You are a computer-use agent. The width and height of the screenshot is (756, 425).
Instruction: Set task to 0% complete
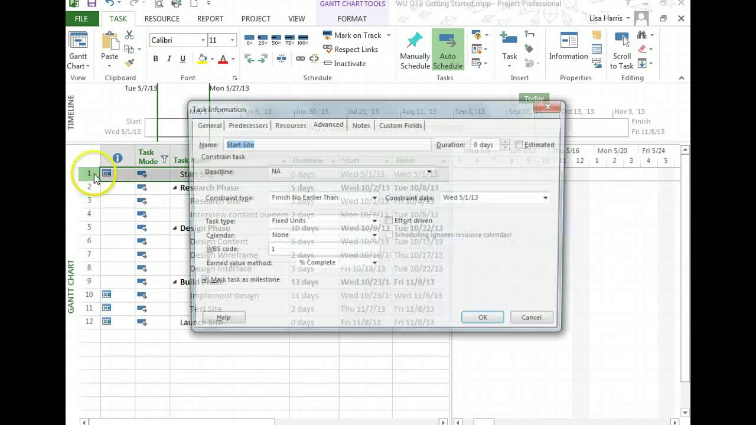[x=249, y=39]
